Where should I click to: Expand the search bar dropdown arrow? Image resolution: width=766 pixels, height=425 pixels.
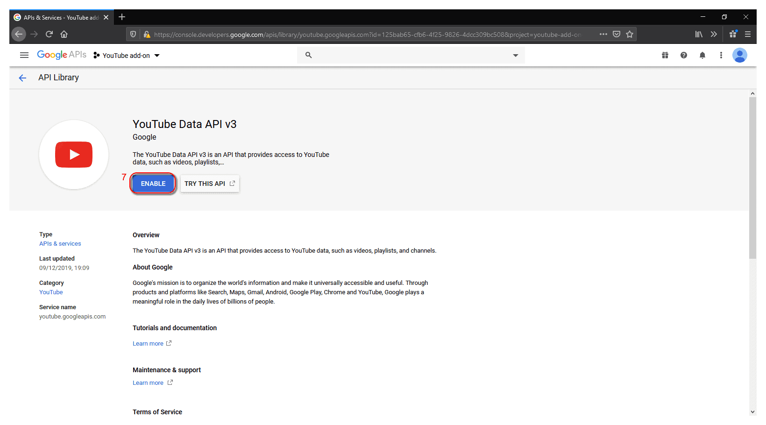[x=515, y=55]
